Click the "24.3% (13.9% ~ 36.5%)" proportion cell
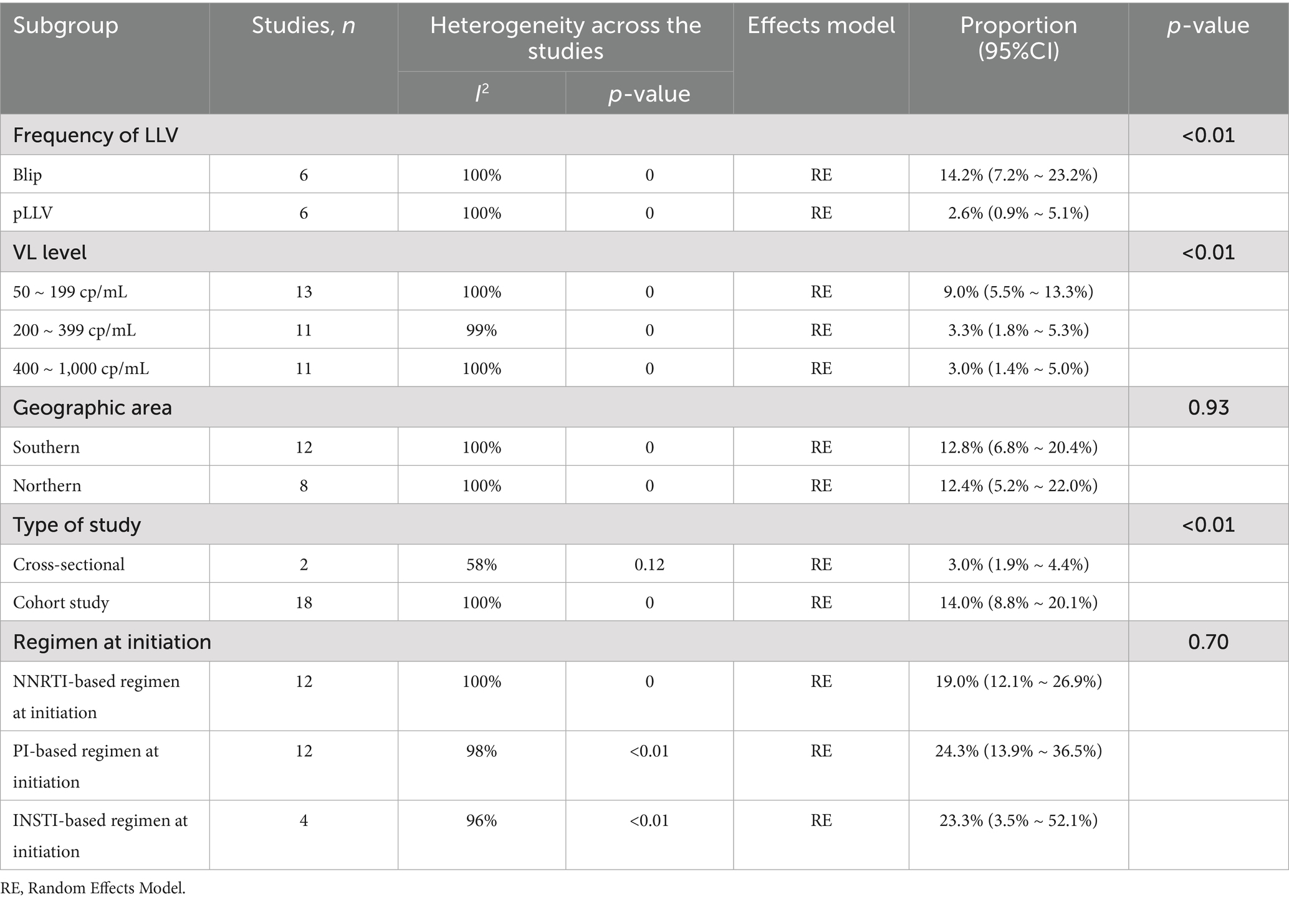This screenshot has width=1289, height=902. click(1018, 751)
